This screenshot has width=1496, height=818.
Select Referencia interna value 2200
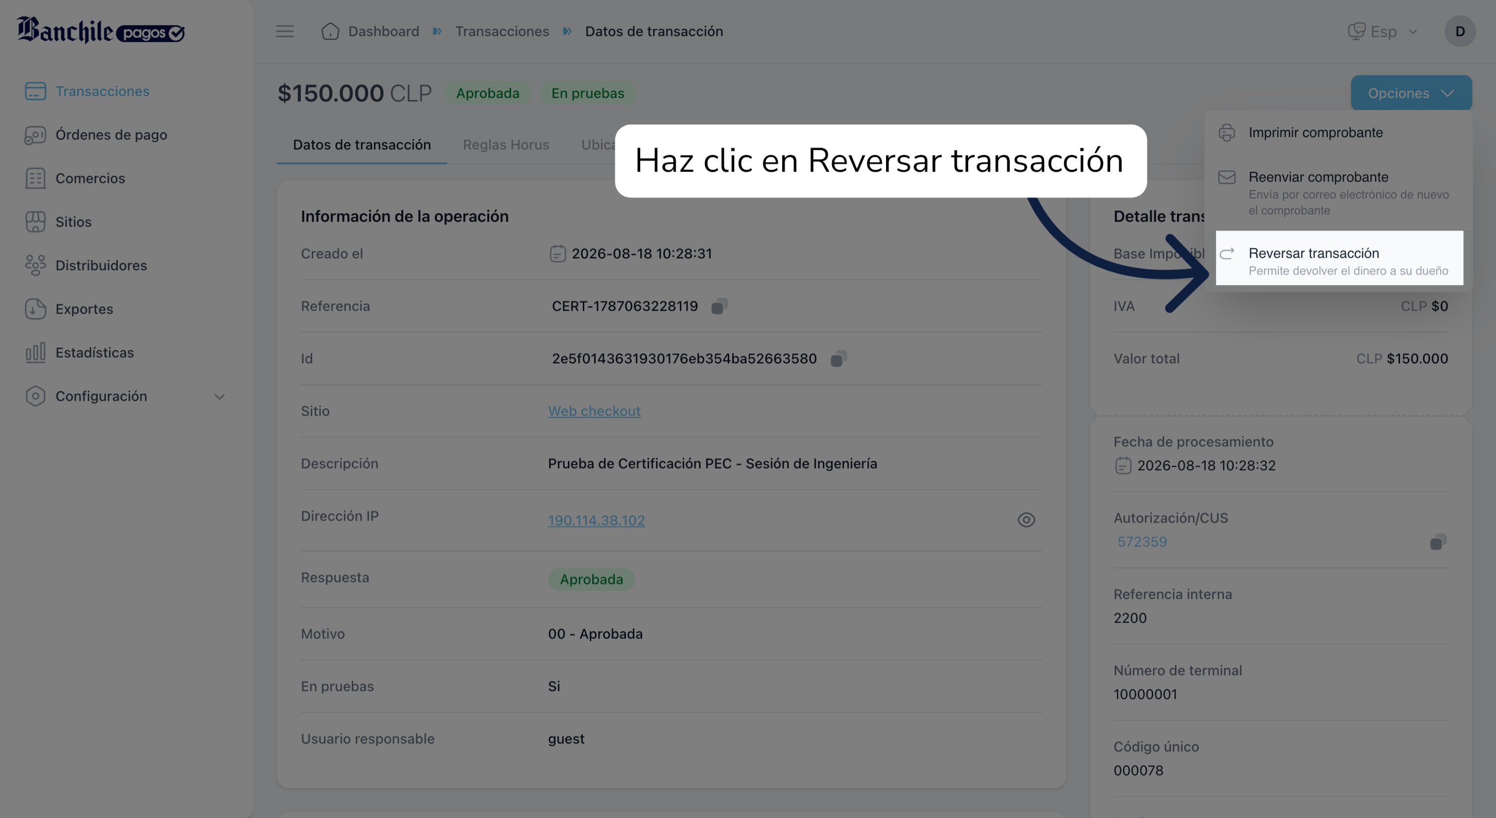pyautogui.click(x=1130, y=618)
